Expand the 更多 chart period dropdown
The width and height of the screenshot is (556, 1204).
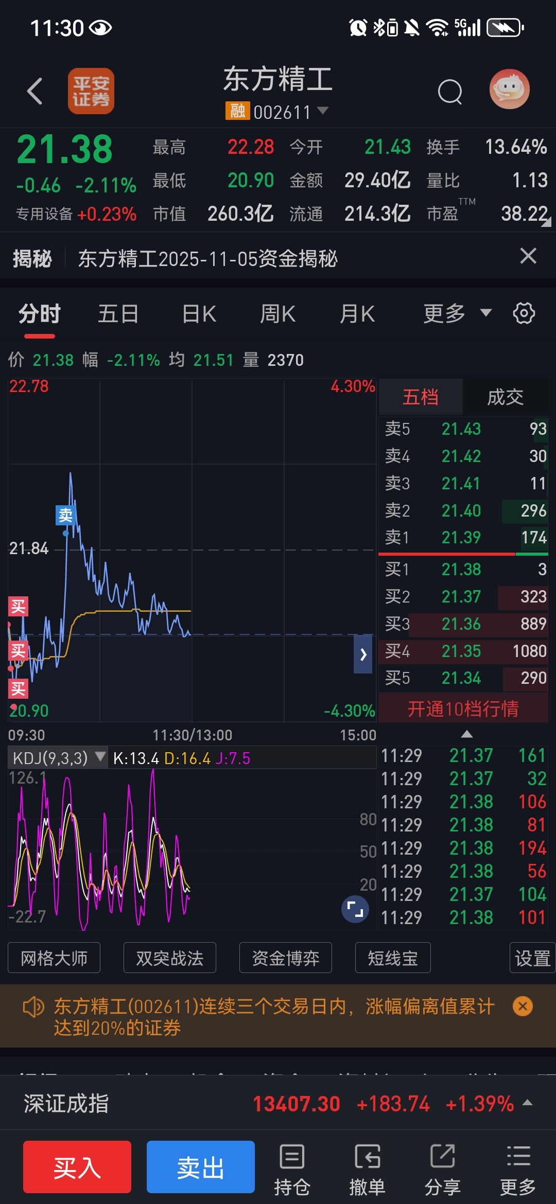[x=457, y=313]
